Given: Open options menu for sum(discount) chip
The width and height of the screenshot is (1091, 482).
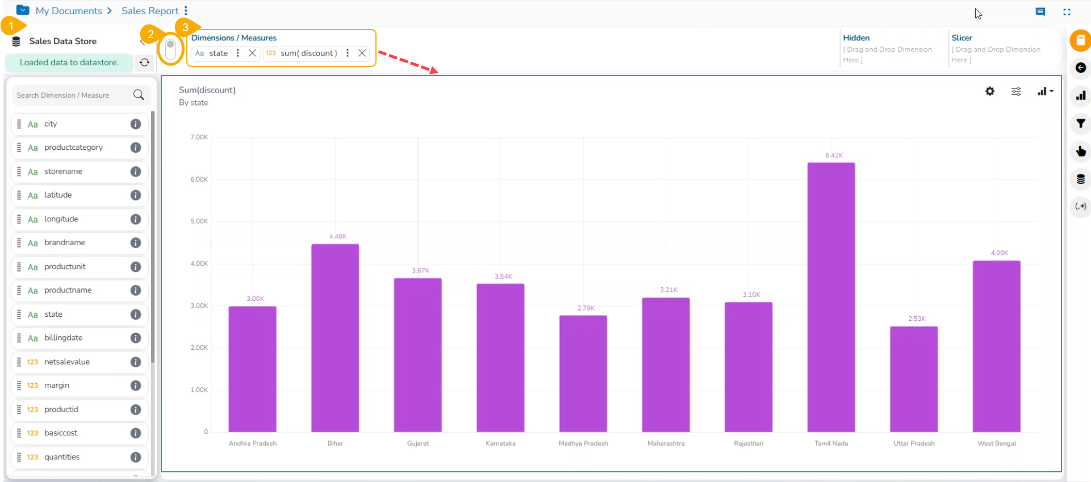Looking at the screenshot, I should pos(348,53).
